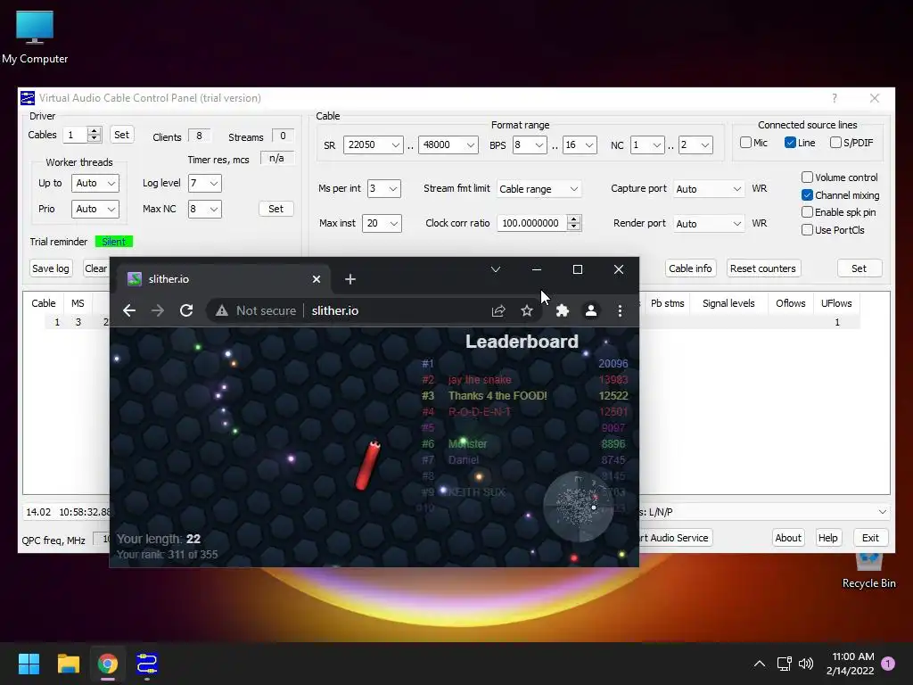This screenshot has width=913, height=685.
Task: Click the Pb stms column header
Action: [x=667, y=303]
